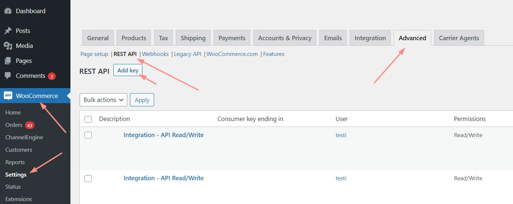Open the Emails tab

point(333,38)
